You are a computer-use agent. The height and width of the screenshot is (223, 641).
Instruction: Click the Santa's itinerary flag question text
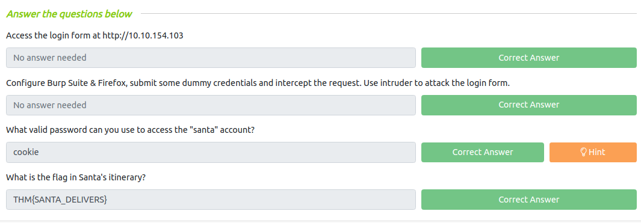click(76, 178)
